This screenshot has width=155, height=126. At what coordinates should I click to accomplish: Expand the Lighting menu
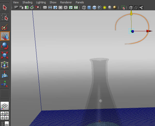[41, 2]
